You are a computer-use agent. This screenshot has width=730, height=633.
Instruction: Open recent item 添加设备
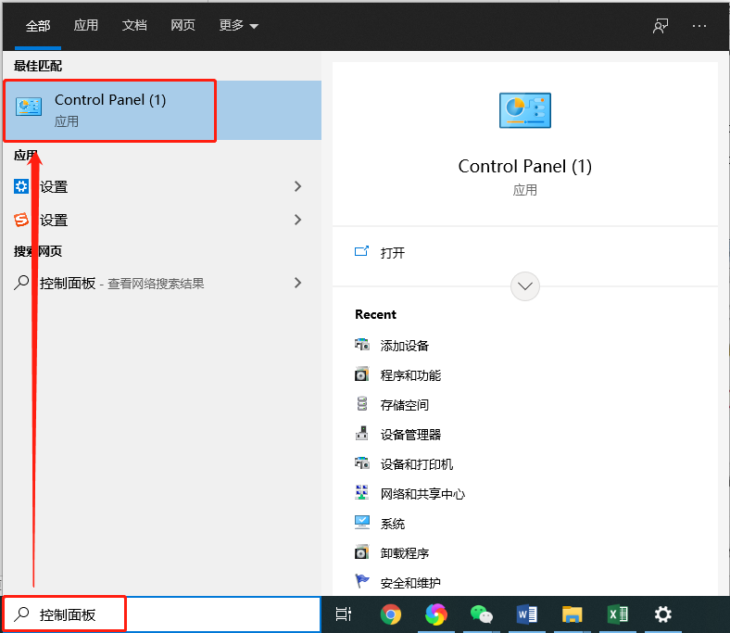[405, 346]
